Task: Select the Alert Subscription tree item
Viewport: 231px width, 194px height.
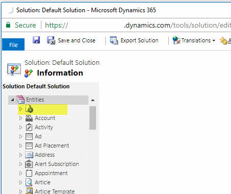Action: pos(57,164)
